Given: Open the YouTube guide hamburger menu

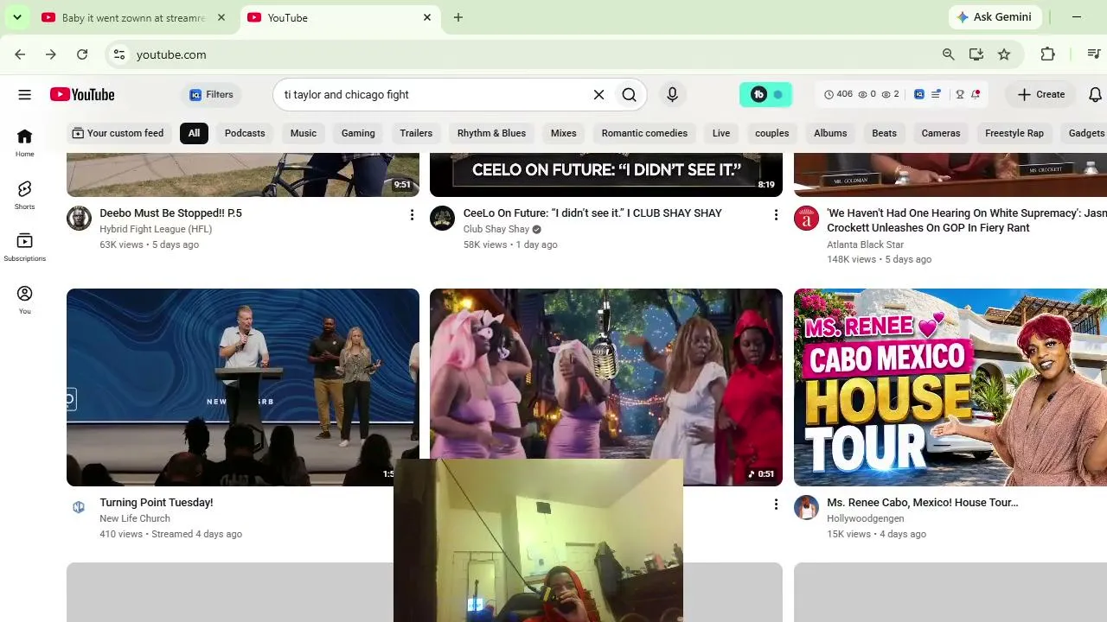Looking at the screenshot, I should pyautogui.click(x=24, y=95).
